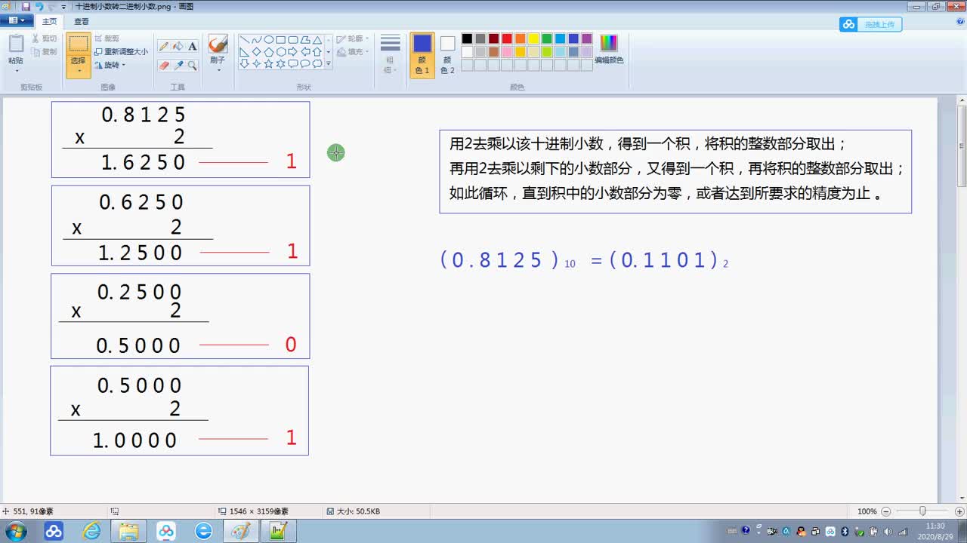Activate Color 2 (颜色2) selector
Image resolution: width=967 pixels, height=543 pixels.
click(x=448, y=54)
